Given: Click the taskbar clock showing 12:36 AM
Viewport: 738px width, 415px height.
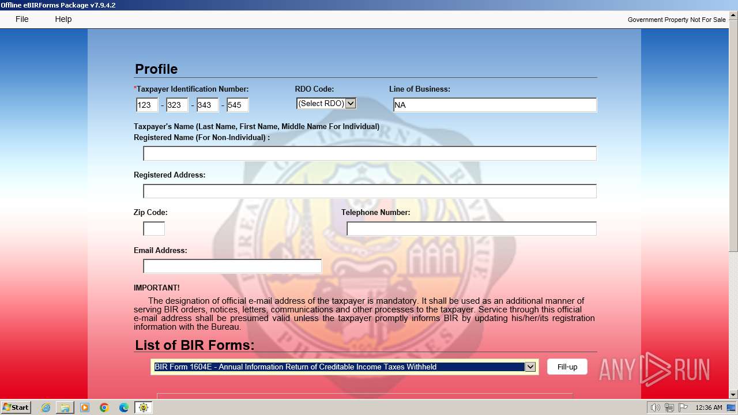Looking at the screenshot, I should click(709, 408).
